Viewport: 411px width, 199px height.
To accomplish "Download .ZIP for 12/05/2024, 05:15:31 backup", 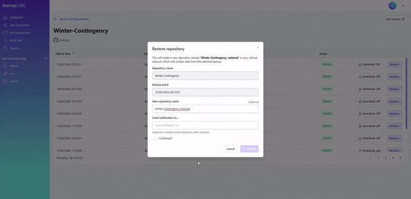I will coord(369,138).
